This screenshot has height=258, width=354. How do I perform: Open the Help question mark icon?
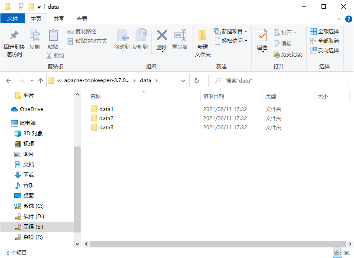pyautogui.click(x=348, y=19)
